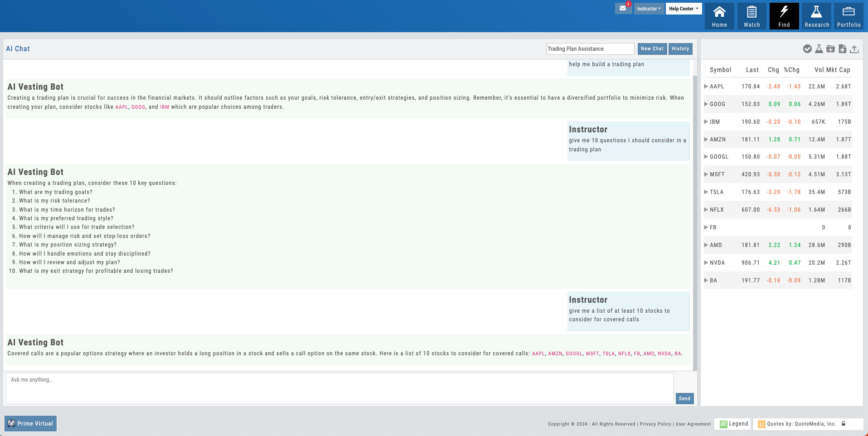Viewport: 868px width, 436px height.
Task: Expand the MSFT row triangle
Action: (x=706, y=174)
